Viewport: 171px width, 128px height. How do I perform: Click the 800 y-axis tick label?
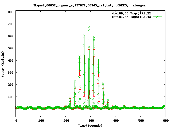[11, 12]
